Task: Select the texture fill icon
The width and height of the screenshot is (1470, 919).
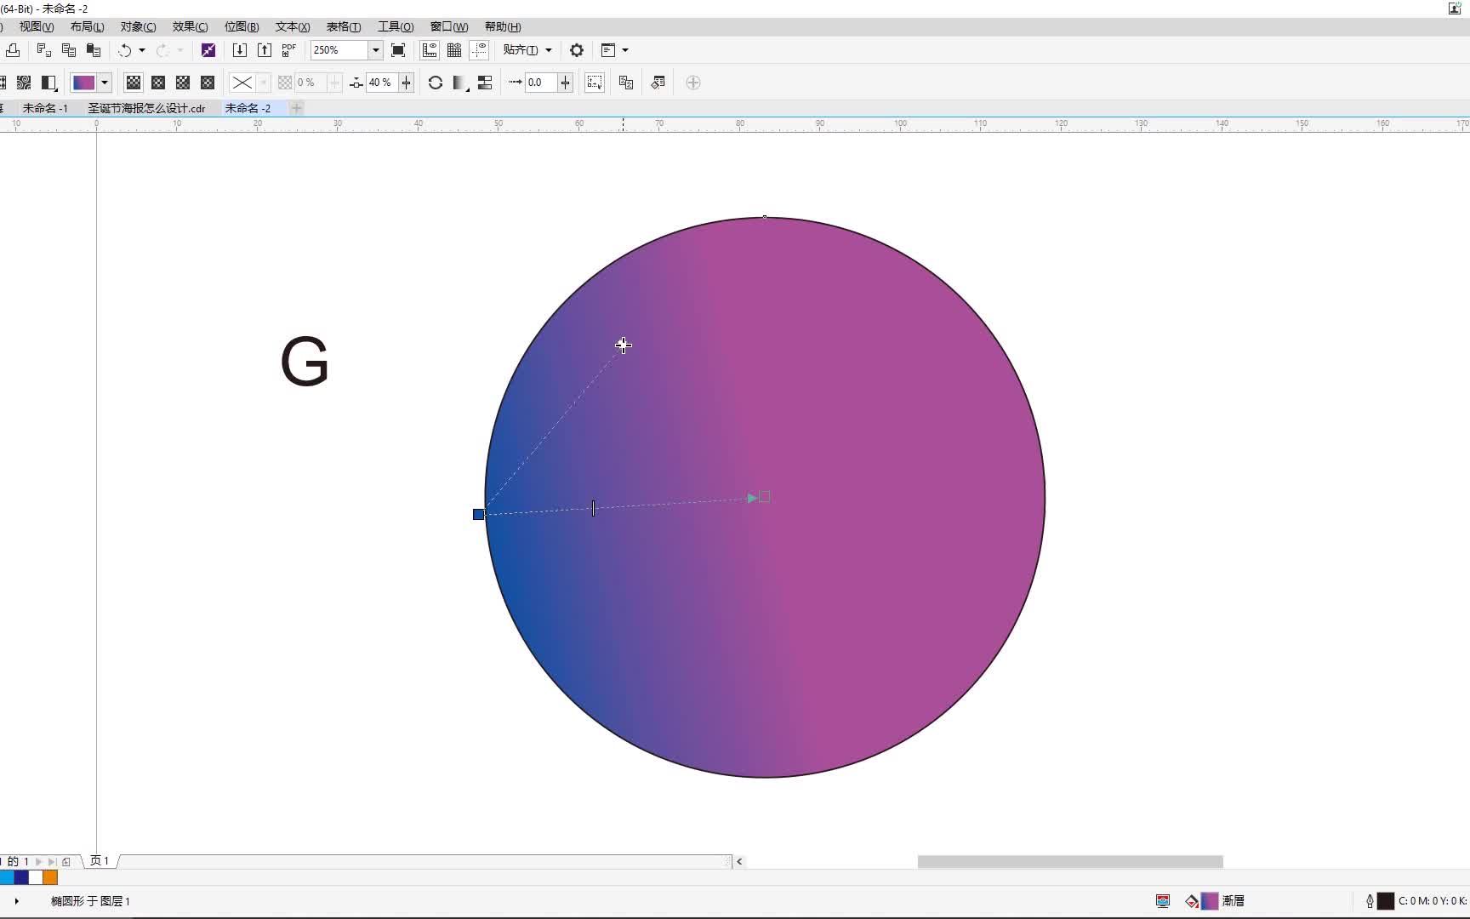Action: [x=24, y=83]
